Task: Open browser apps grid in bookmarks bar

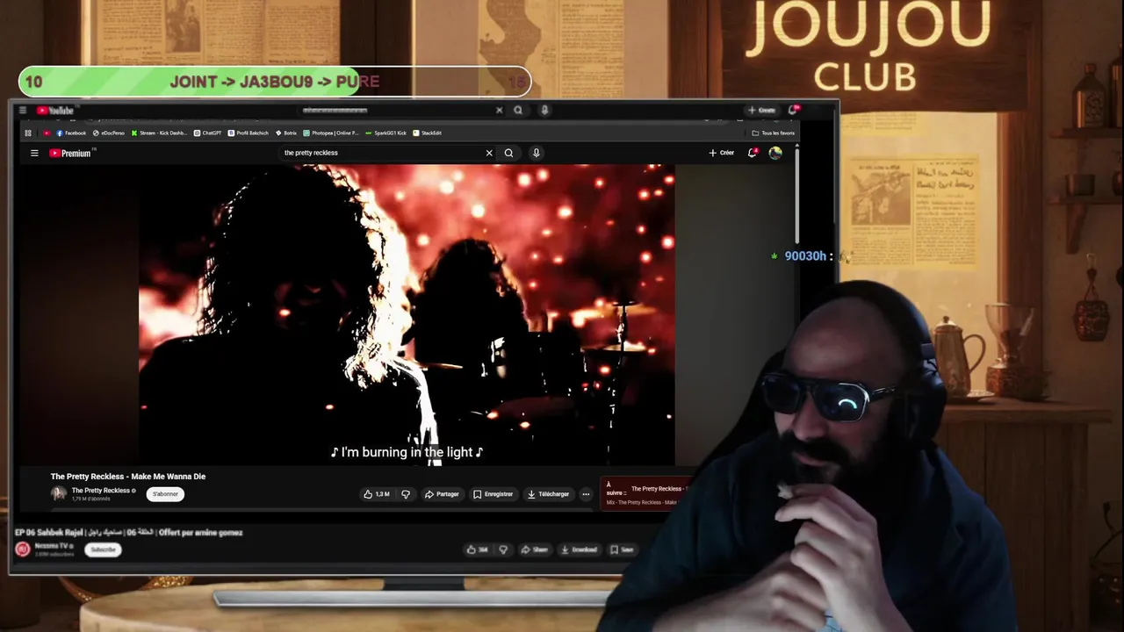Action: click(28, 133)
